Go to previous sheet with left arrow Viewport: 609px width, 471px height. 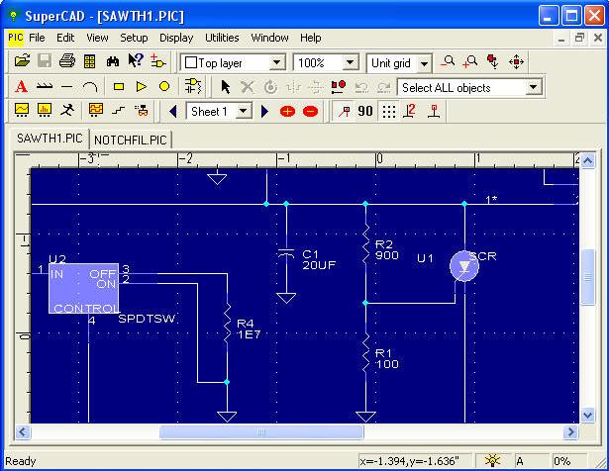click(173, 112)
